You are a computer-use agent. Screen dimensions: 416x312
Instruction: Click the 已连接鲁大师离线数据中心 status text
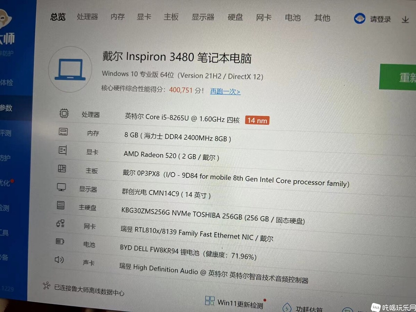tap(89, 290)
